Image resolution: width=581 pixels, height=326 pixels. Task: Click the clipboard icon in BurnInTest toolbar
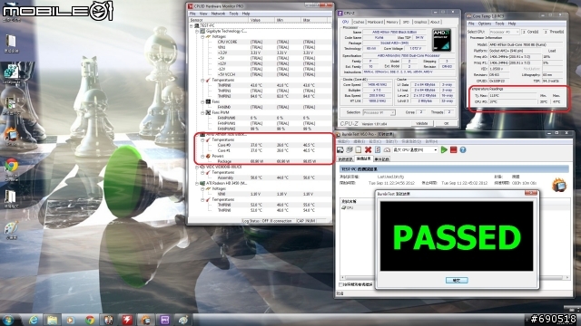pos(359,149)
